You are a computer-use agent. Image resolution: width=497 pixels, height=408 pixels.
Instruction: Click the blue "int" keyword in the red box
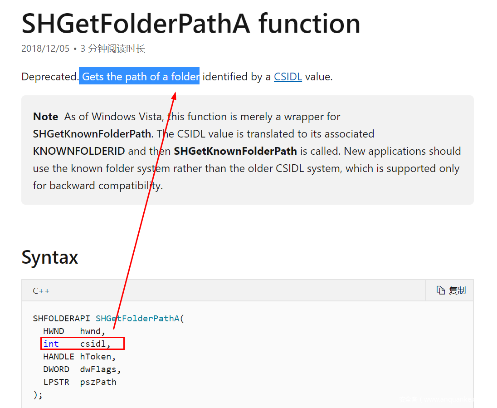coord(51,344)
